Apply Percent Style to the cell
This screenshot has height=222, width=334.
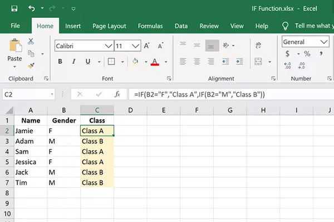pos(307,54)
